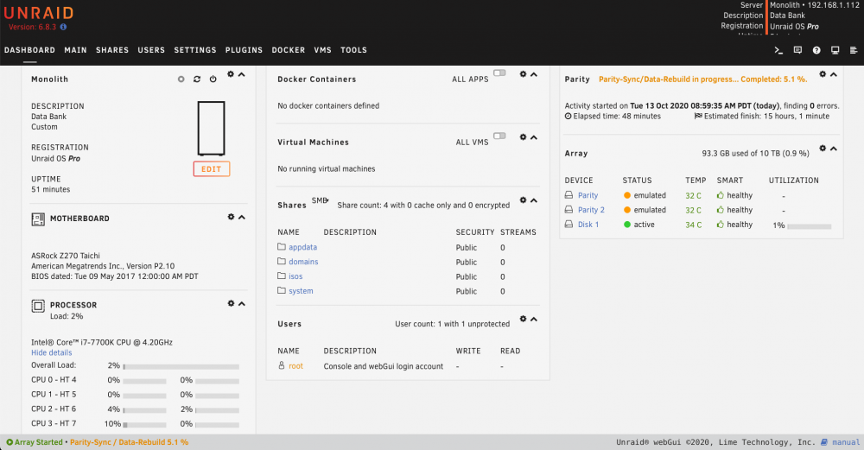Collapse the Processor section
This screenshot has height=450, width=864.
click(x=241, y=303)
